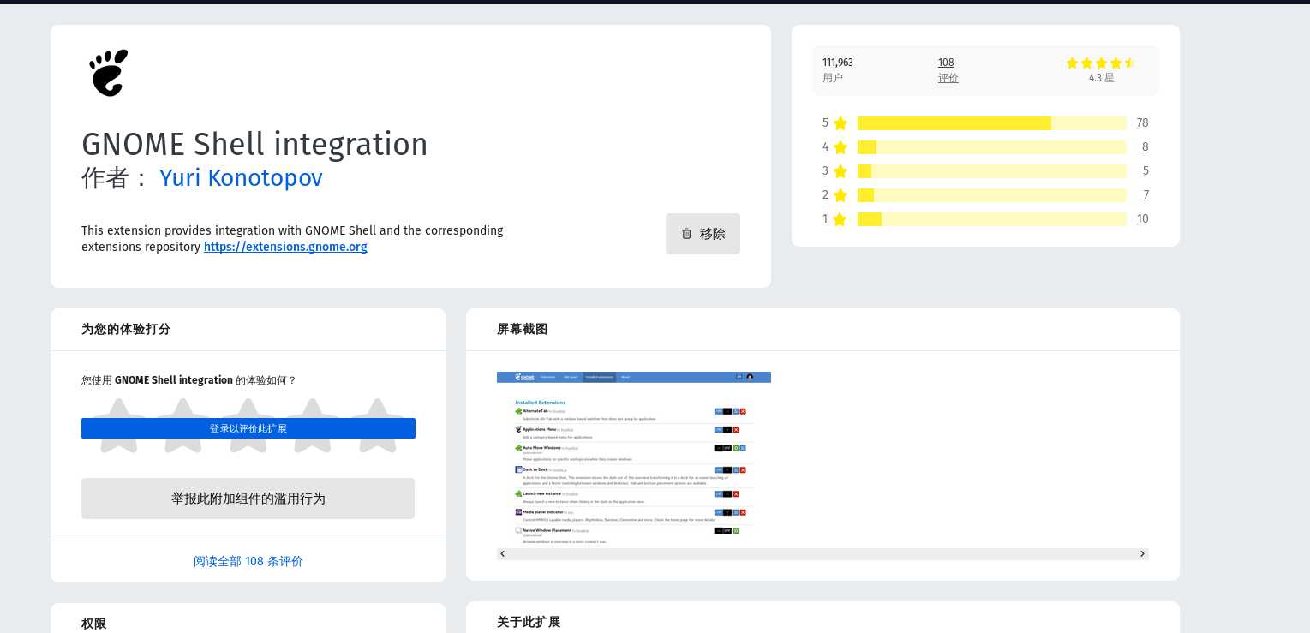Open the extensions.gnome.org link
Viewport: 1310px width, 633px height.
click(285, 247)
